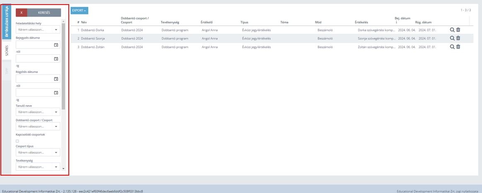Open the Tanuló neve dropdown
The image size is (482, 193).
coord(38,112)
